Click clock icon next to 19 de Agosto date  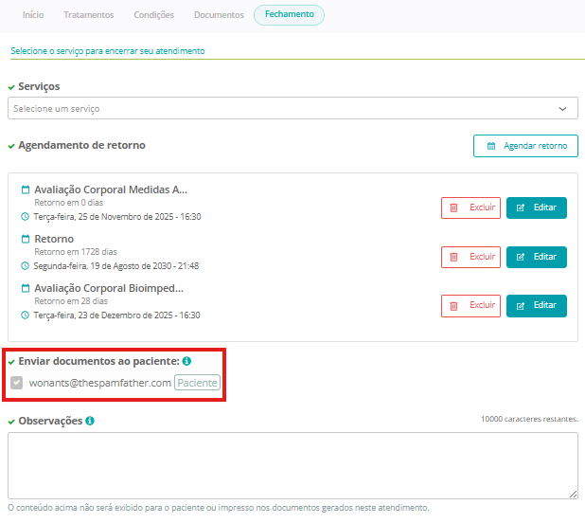point(26,266)
